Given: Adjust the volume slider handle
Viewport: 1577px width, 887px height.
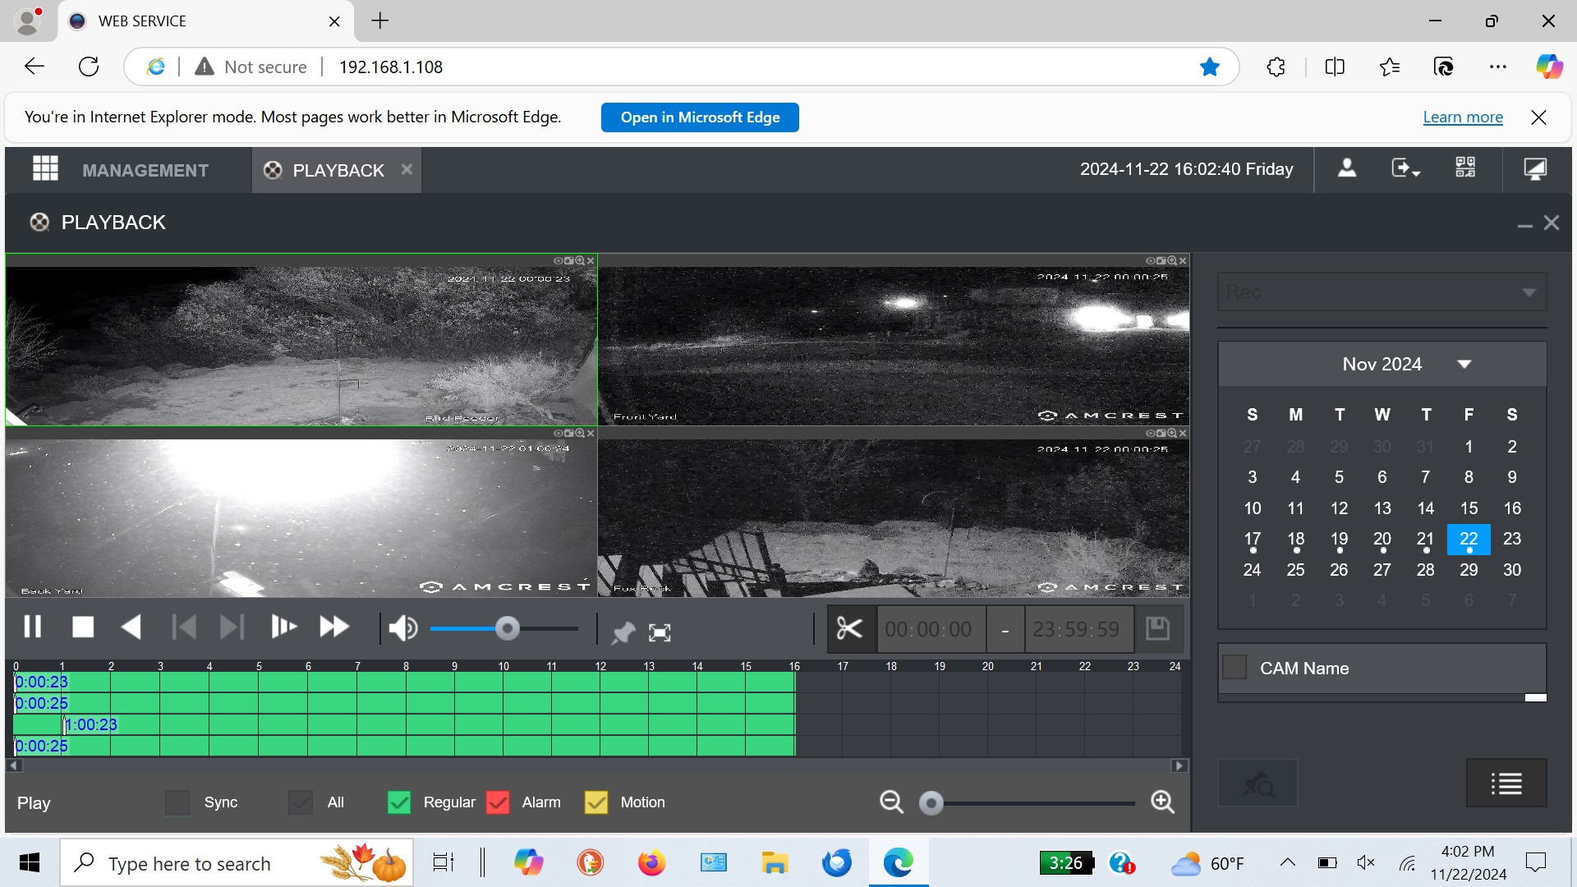Looking at the screenshot, I should pos(508,629).
